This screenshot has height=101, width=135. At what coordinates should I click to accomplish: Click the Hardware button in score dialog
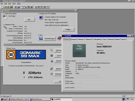point(58,74)
